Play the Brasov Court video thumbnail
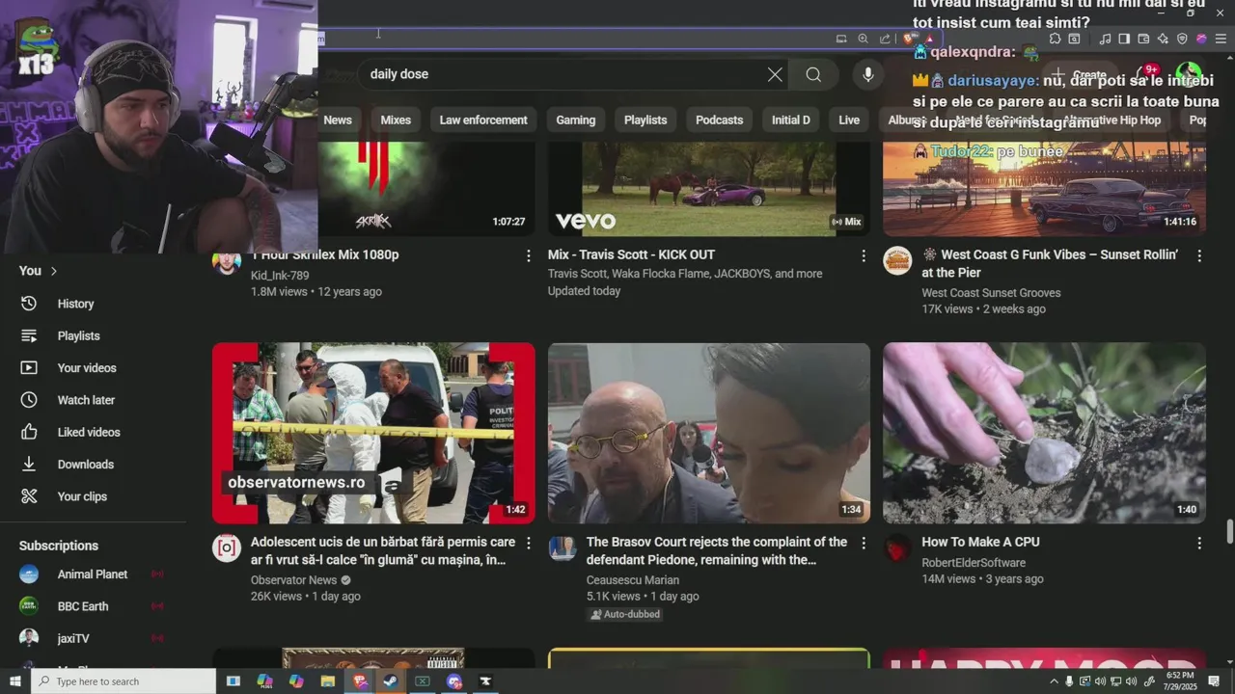Screen dimensions: 1235x694 [709, 434]
